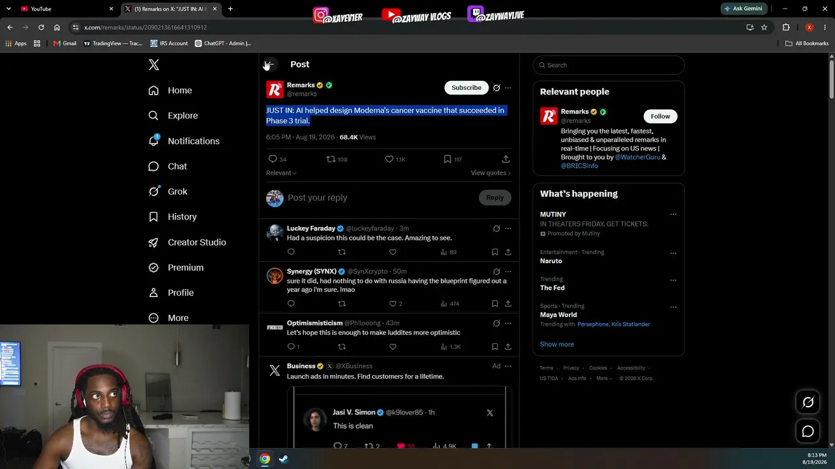Open the Relevant sort dropdown

(x=281, y=173)
